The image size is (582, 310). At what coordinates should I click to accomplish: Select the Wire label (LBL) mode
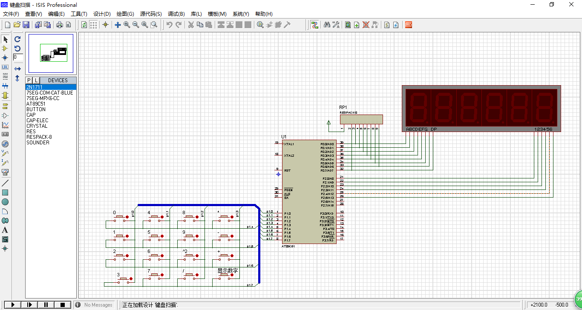pyautogui.click(x=5, y=67)
